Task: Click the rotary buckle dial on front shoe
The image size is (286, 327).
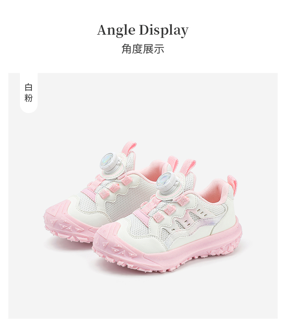Action: tap(167, 181)
